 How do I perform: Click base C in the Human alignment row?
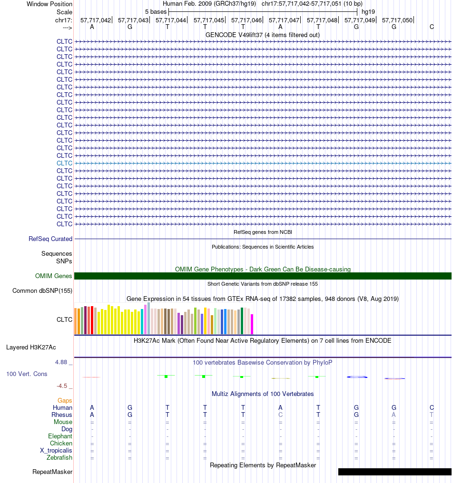432,407
